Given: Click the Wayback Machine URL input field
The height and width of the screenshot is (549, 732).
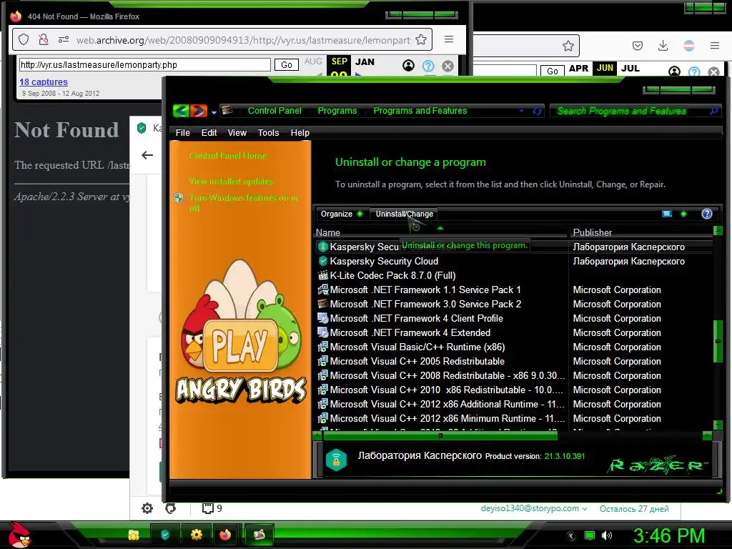Looking at the screenshot, I should (144, 65).
